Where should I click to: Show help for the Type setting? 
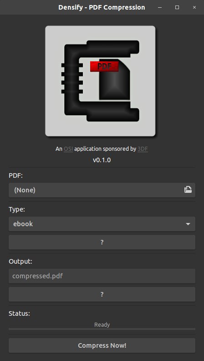pyautogui.click(x=102, y=242)
